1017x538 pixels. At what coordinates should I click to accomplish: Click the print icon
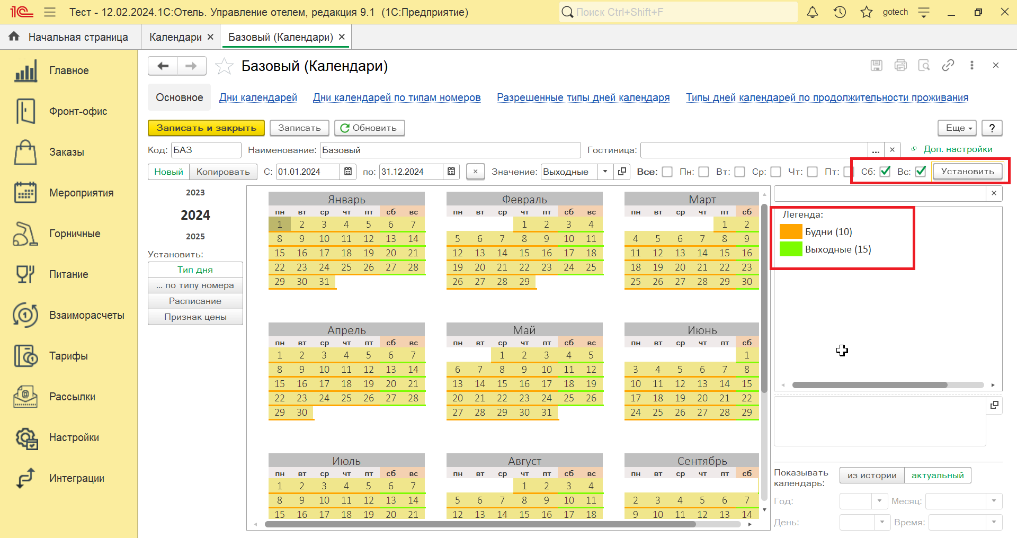click(900, 65)
